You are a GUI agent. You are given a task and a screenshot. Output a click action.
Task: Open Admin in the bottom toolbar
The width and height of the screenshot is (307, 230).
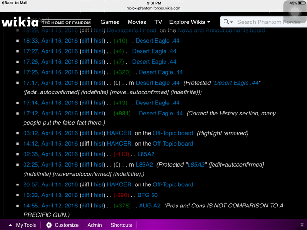94,225
